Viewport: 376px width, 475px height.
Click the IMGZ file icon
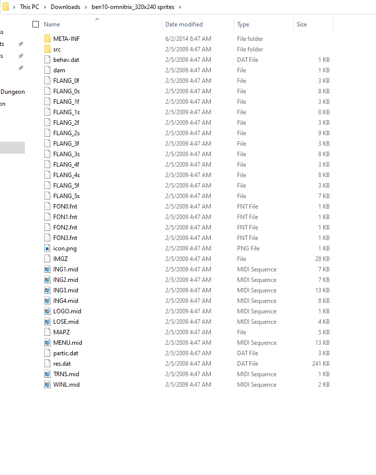47,258
